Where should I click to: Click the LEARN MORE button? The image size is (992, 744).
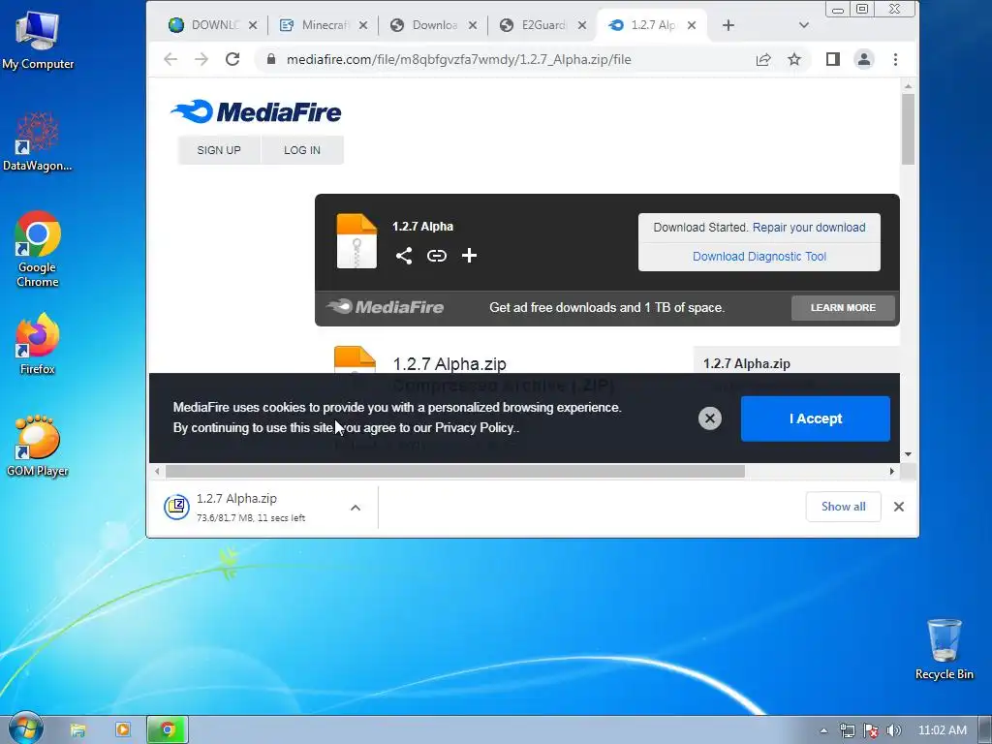(843, 307)
